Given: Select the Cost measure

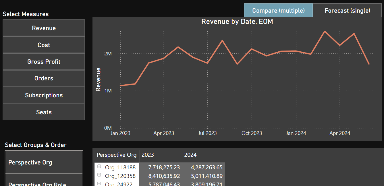Looking at the screenshot, I should pos(44,45).
